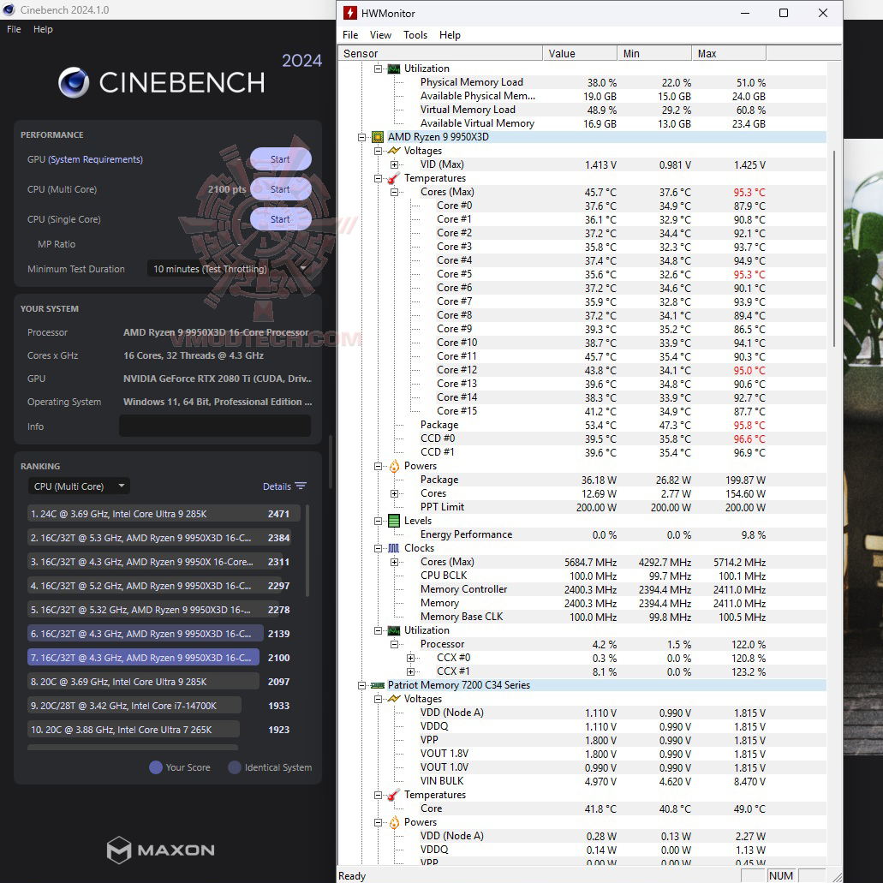The width and height of the screenshot is (883, 883).
Task: Click the Patriot Memory Powers flame icon
Action: (394, 822)
